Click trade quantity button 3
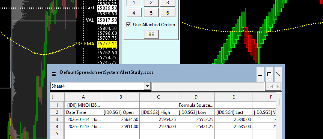 pyautogui.click(x=168, y=3)
